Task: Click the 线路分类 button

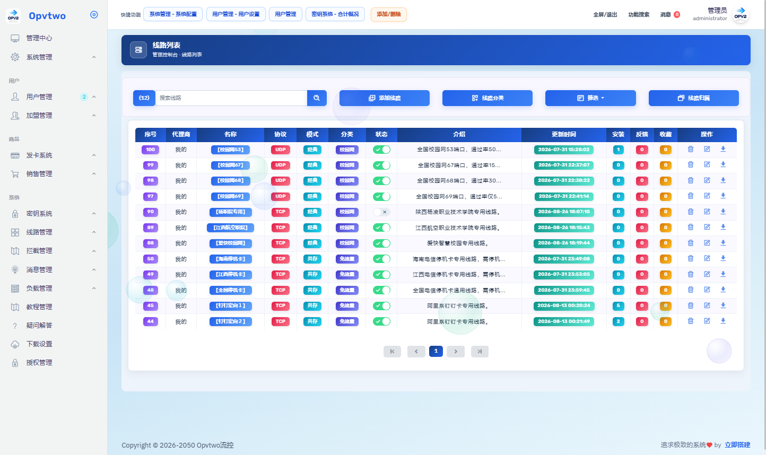Action: coord(488,98)
